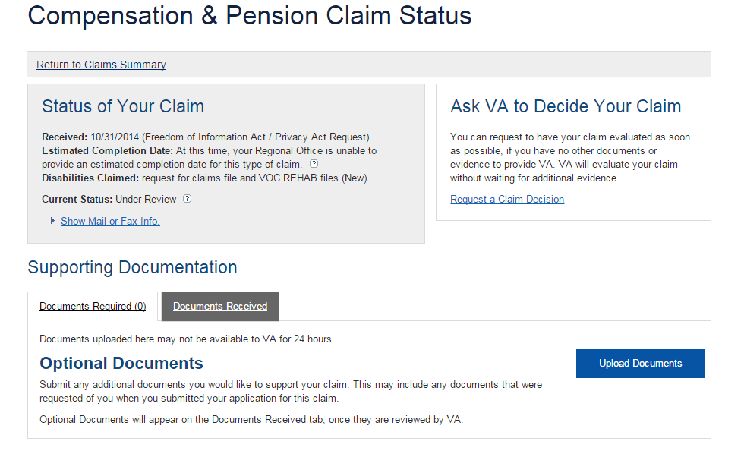Click the paragraph starting 'Submit any additional documents'
Viewport: 744px width, 457px height.
(x=291, y=391)
